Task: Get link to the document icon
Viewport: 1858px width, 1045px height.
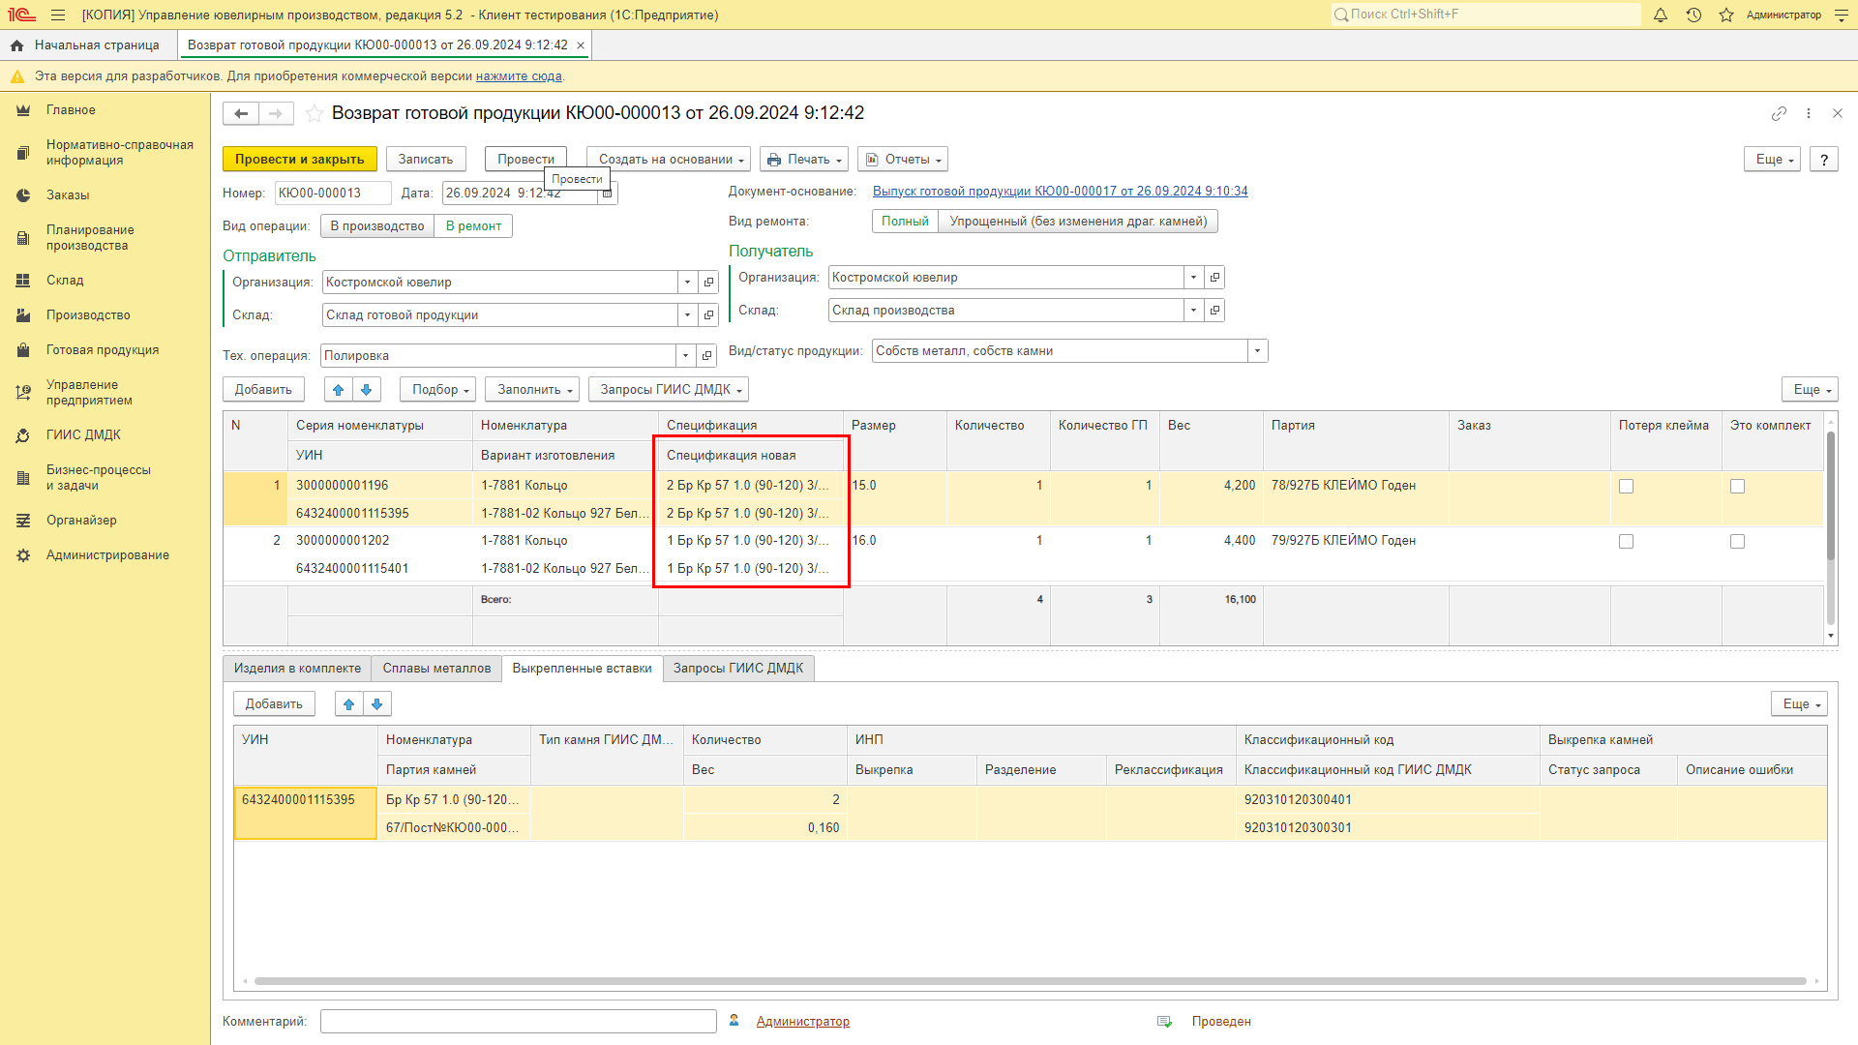Action: (1779, 113)
